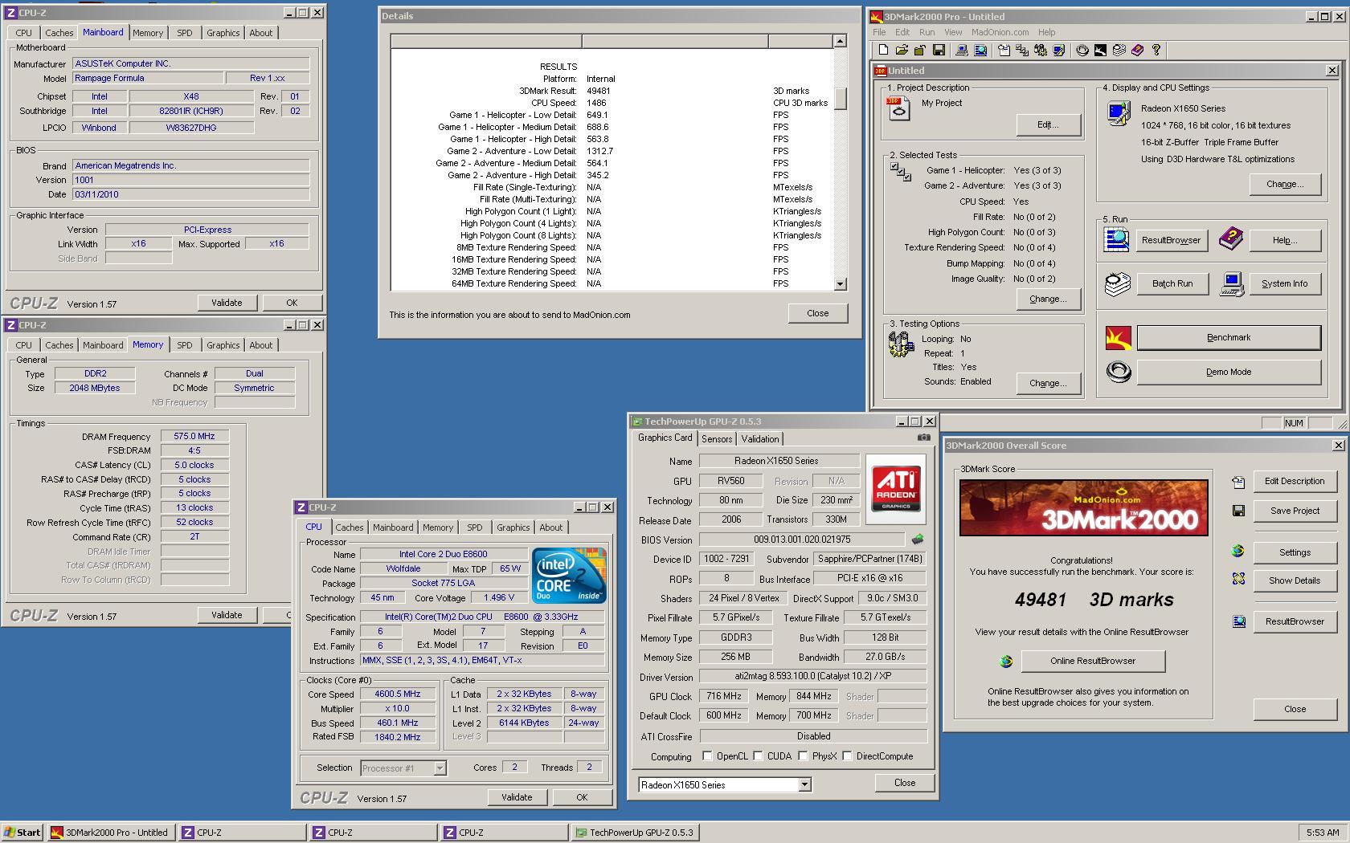1350x843 pixels.
Task: Open the Run menu in 3DMark2000
Action: tap(927, 32)
